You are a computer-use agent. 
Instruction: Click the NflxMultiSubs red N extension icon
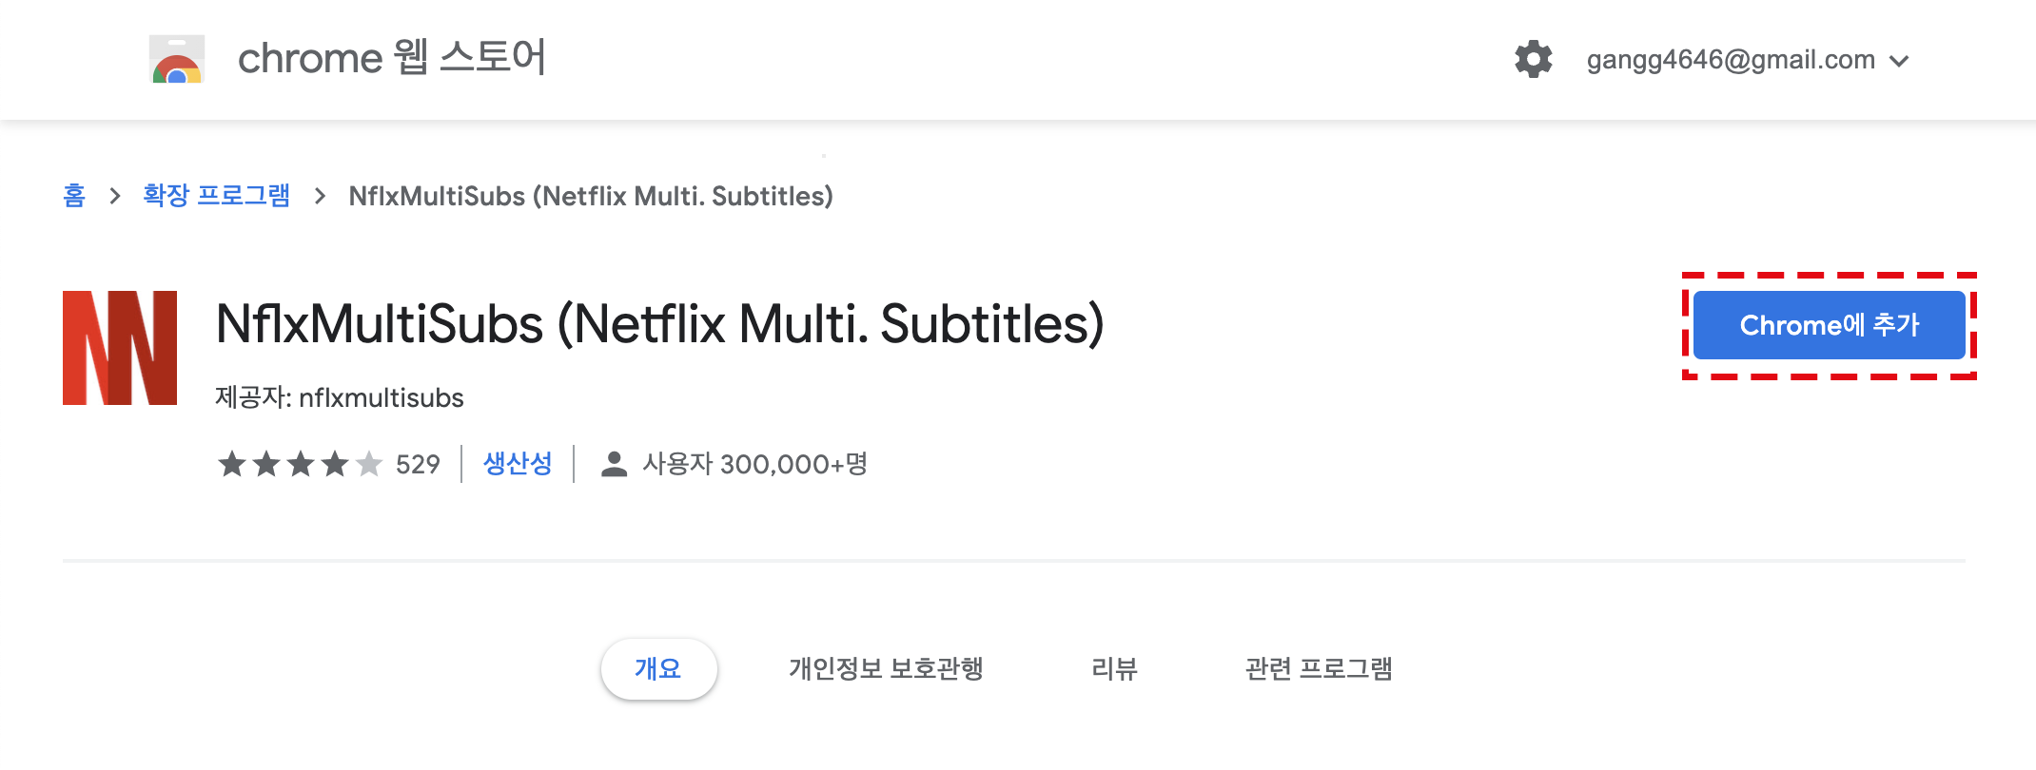120,348
